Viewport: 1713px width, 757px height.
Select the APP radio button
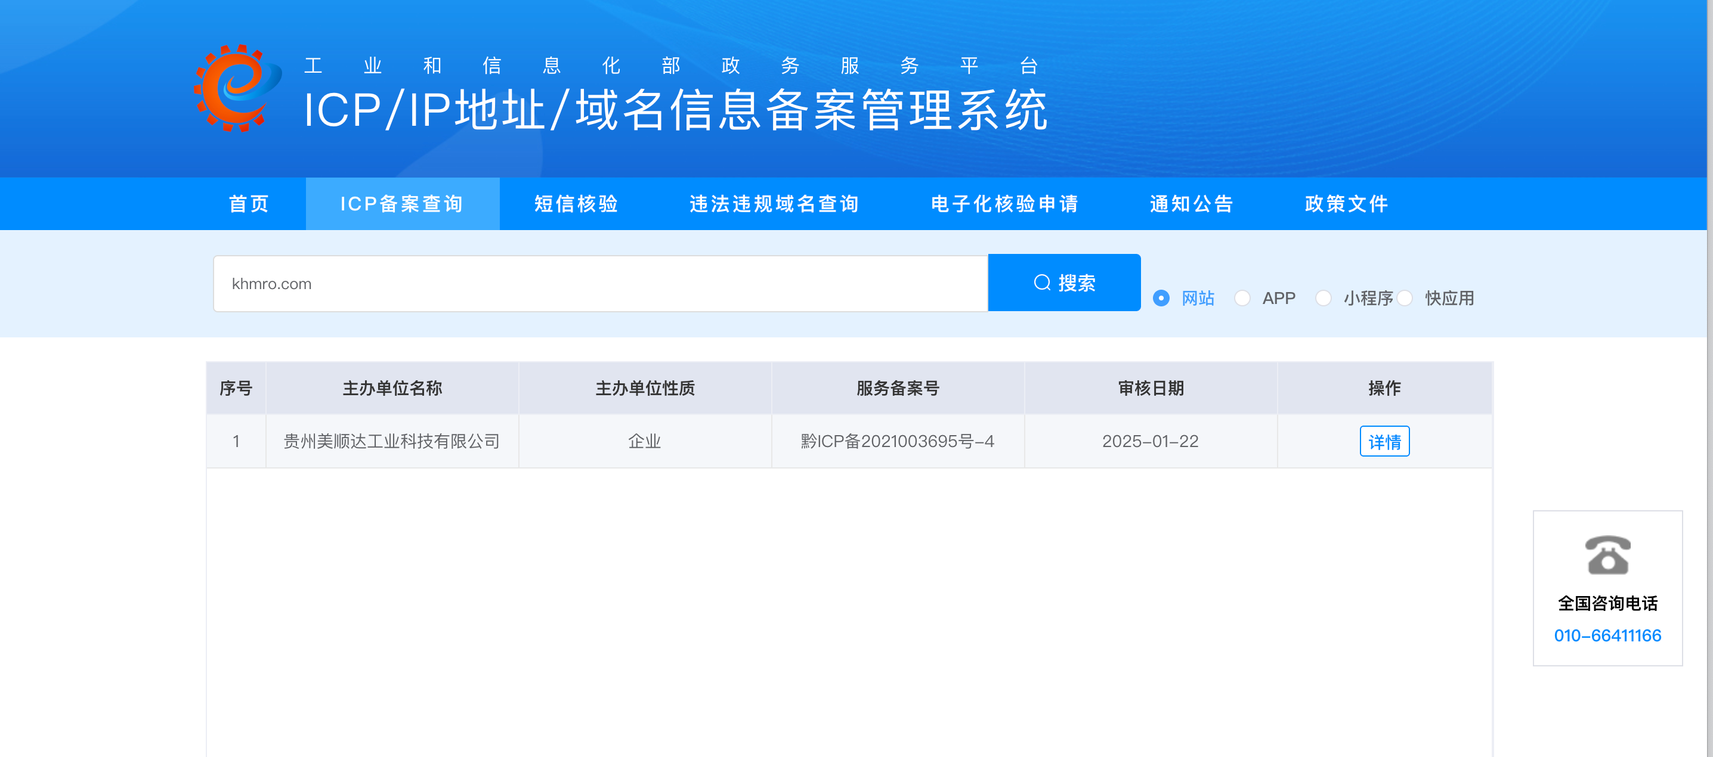(1242, 298)
